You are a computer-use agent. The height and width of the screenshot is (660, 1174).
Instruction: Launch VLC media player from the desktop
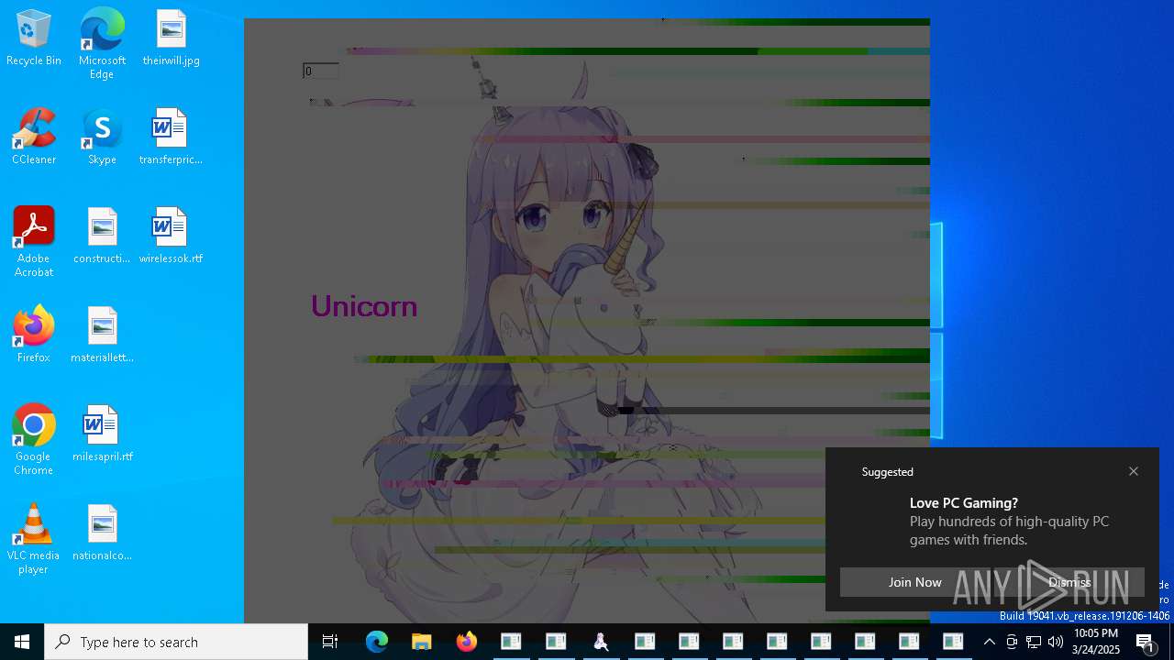tap(34, 539)
